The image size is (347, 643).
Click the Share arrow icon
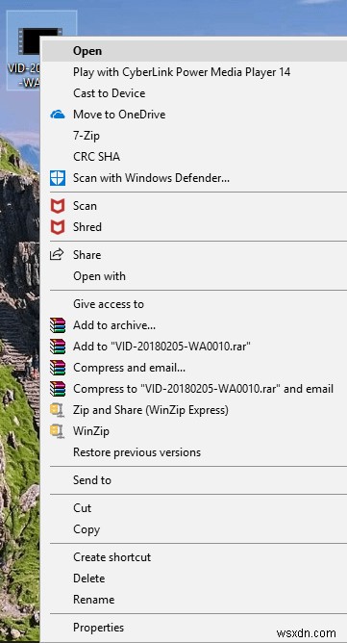[x=57, y=255]
